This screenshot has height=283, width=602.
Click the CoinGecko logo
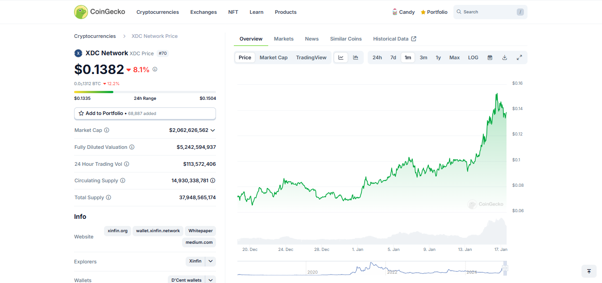coord(100,12)
